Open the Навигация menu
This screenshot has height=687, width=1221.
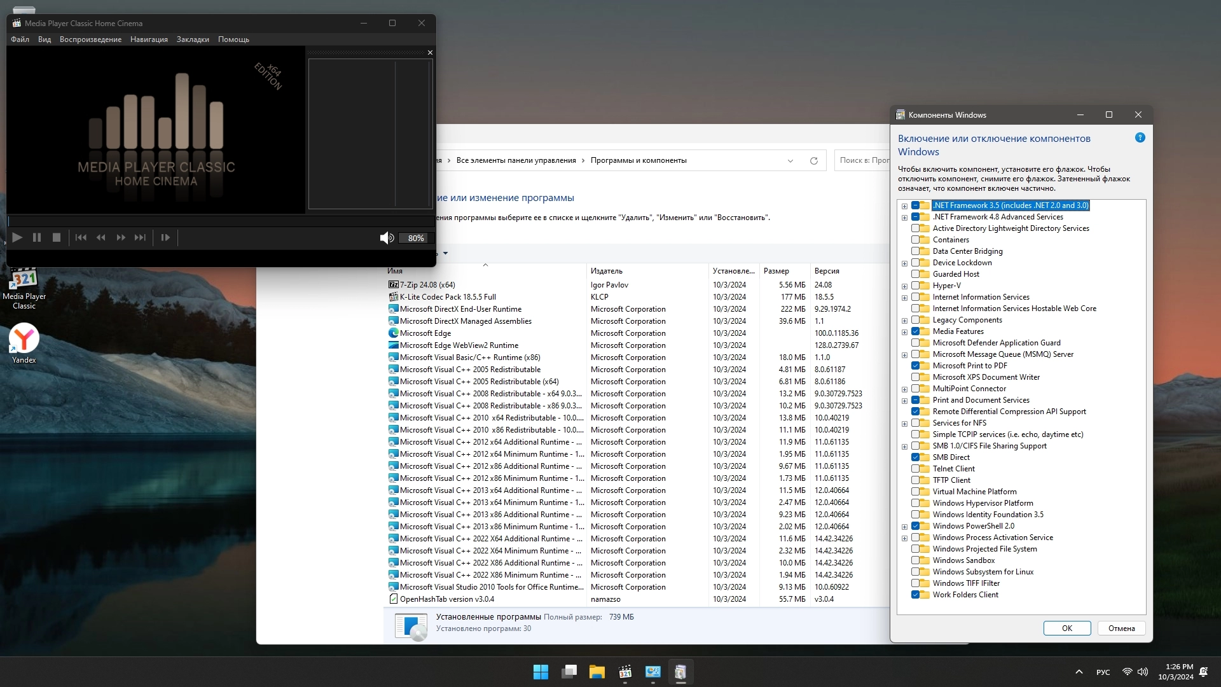[149, 39]
